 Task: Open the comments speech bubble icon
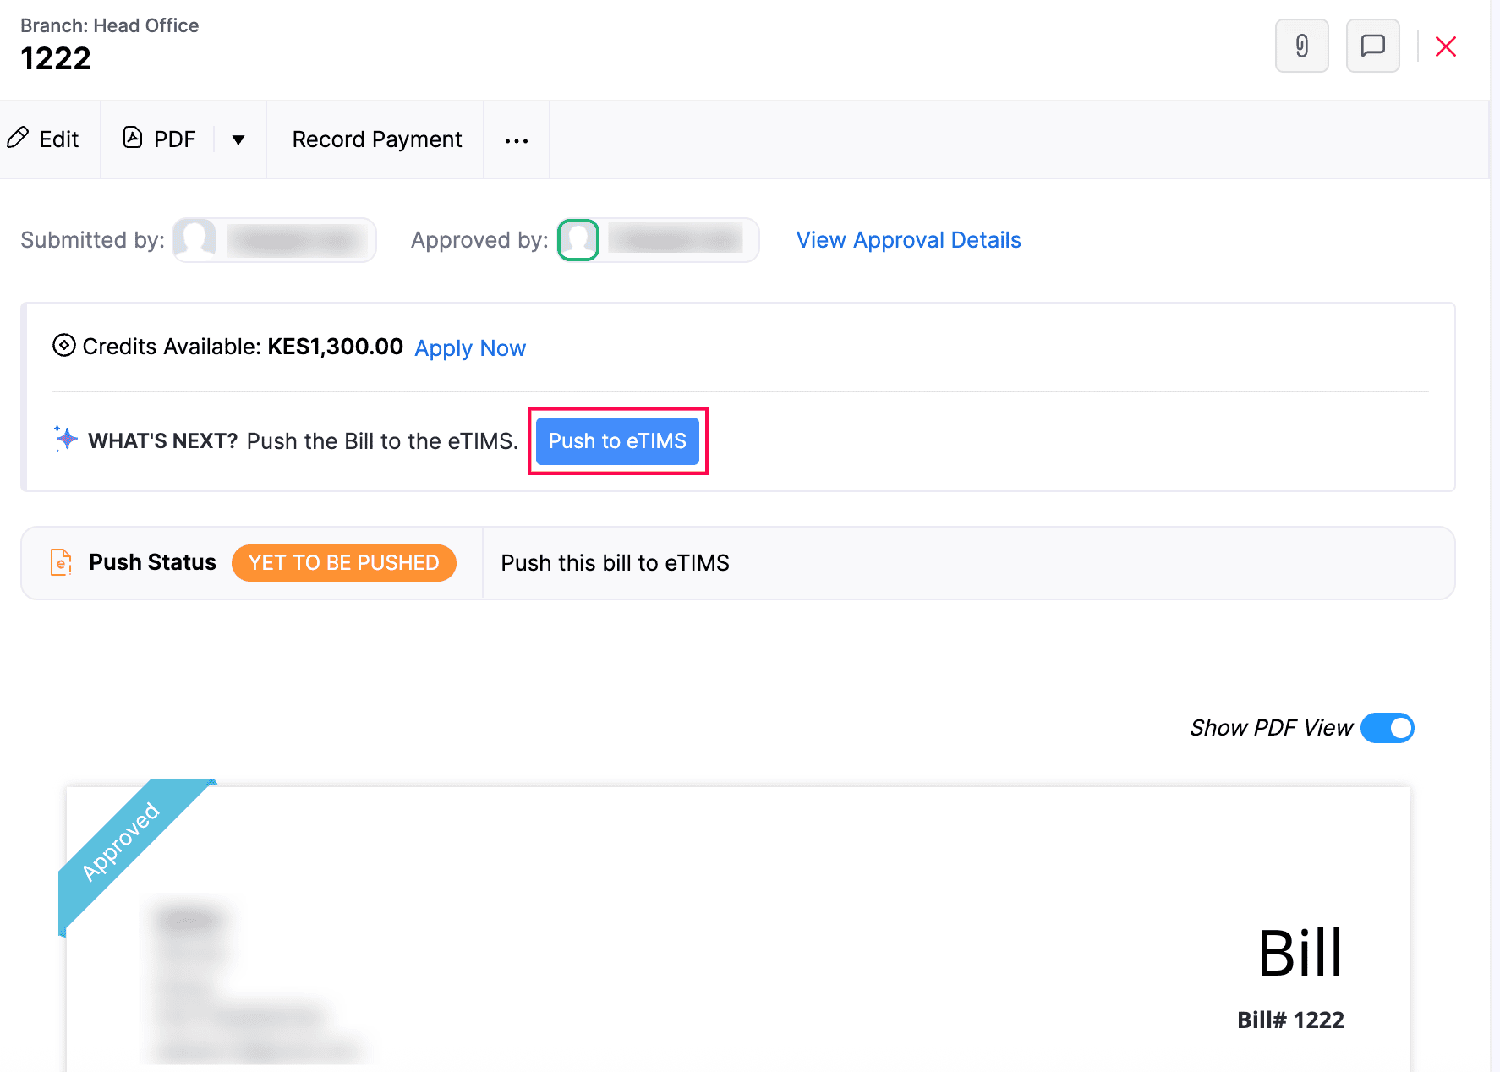coord(1372,46)
